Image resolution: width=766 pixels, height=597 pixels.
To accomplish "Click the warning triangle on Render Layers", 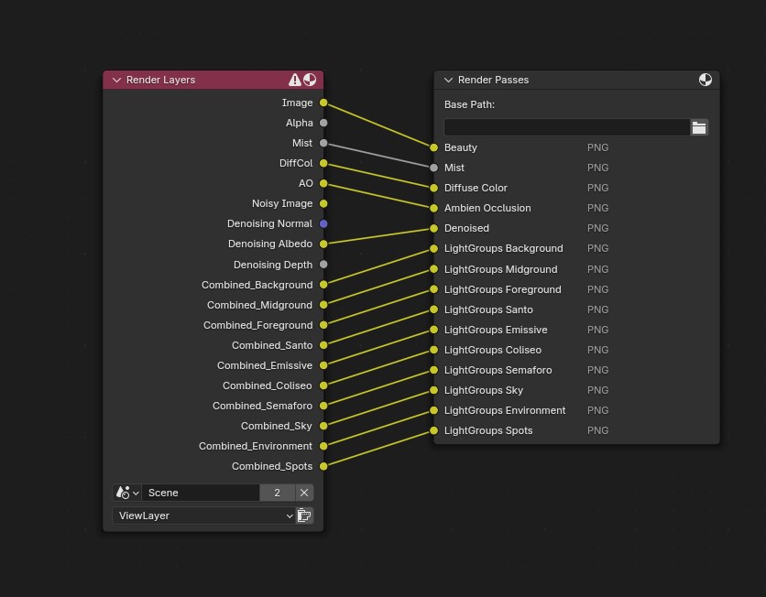I will coord(294,80).
